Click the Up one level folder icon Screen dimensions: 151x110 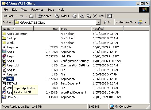[31, 16]
